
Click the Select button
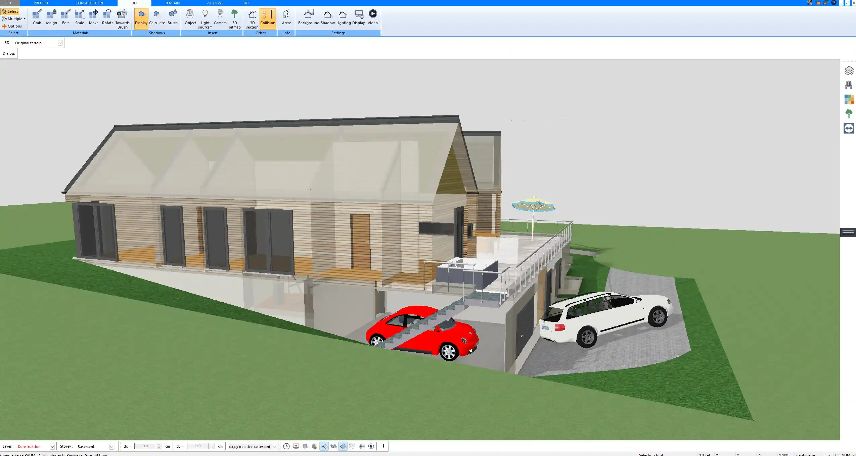[10, 11]
